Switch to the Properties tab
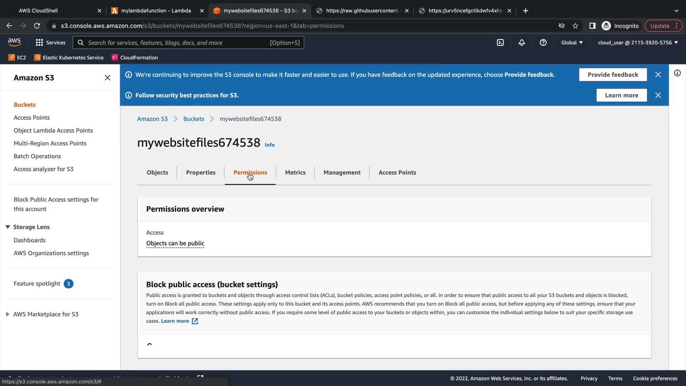Image resolution: width=686 pixels, height=386 pixels. [200, 173]
